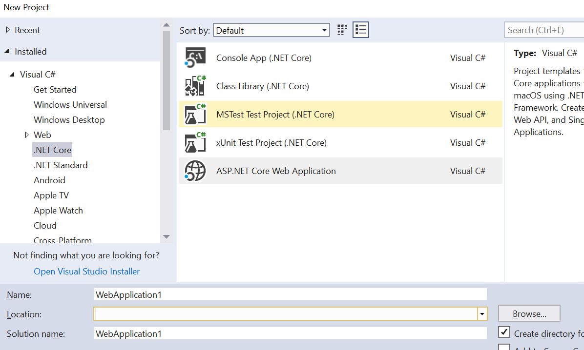The image size is (584, 350).
Task: Select xUnit Test Project (.NET Core) template name
Action: coord(271,143)
